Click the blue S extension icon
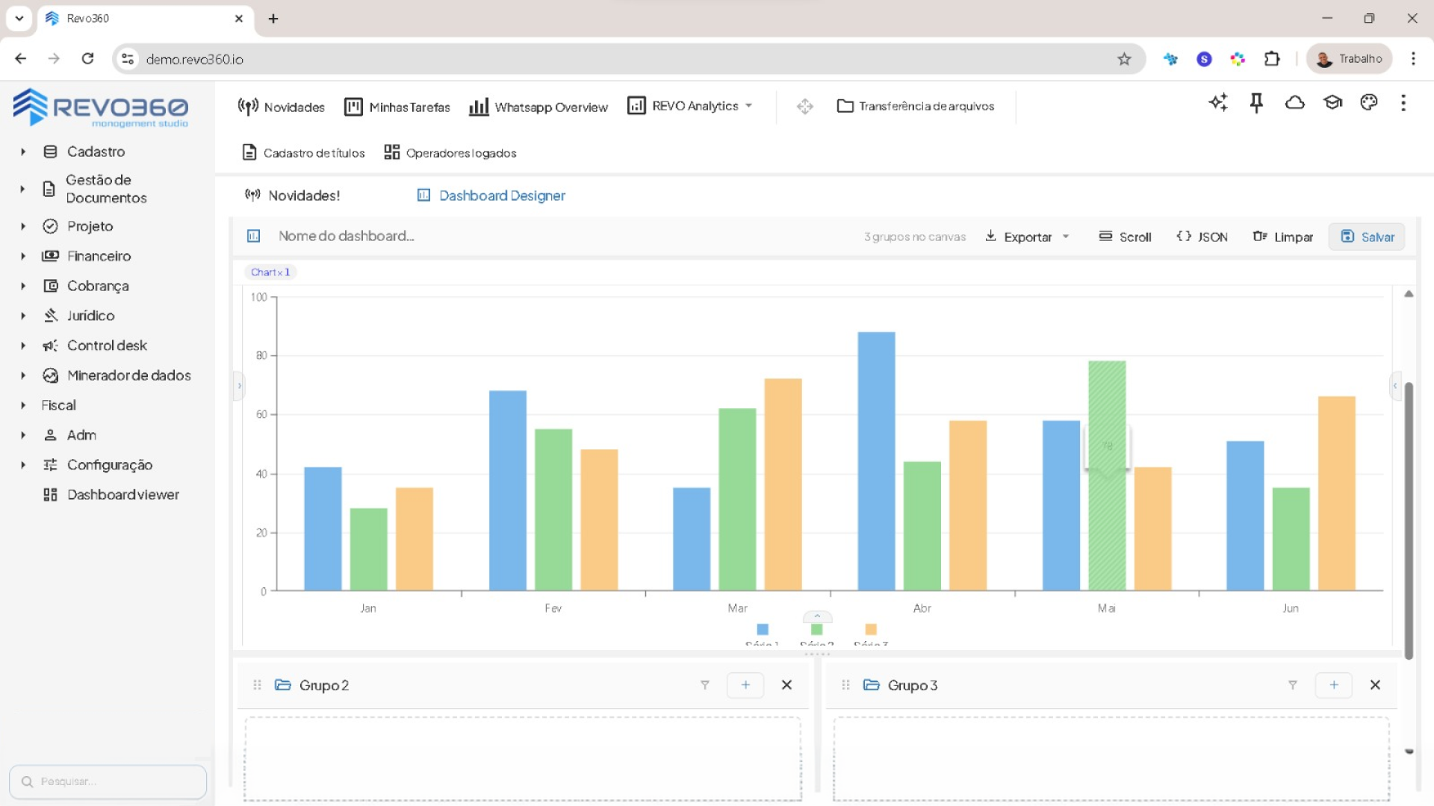This screenshot has height=806, width=1434. pyautogui.click(x=1204, y=59)
